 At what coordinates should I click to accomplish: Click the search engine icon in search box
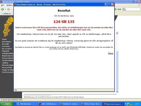pos(124,9)
